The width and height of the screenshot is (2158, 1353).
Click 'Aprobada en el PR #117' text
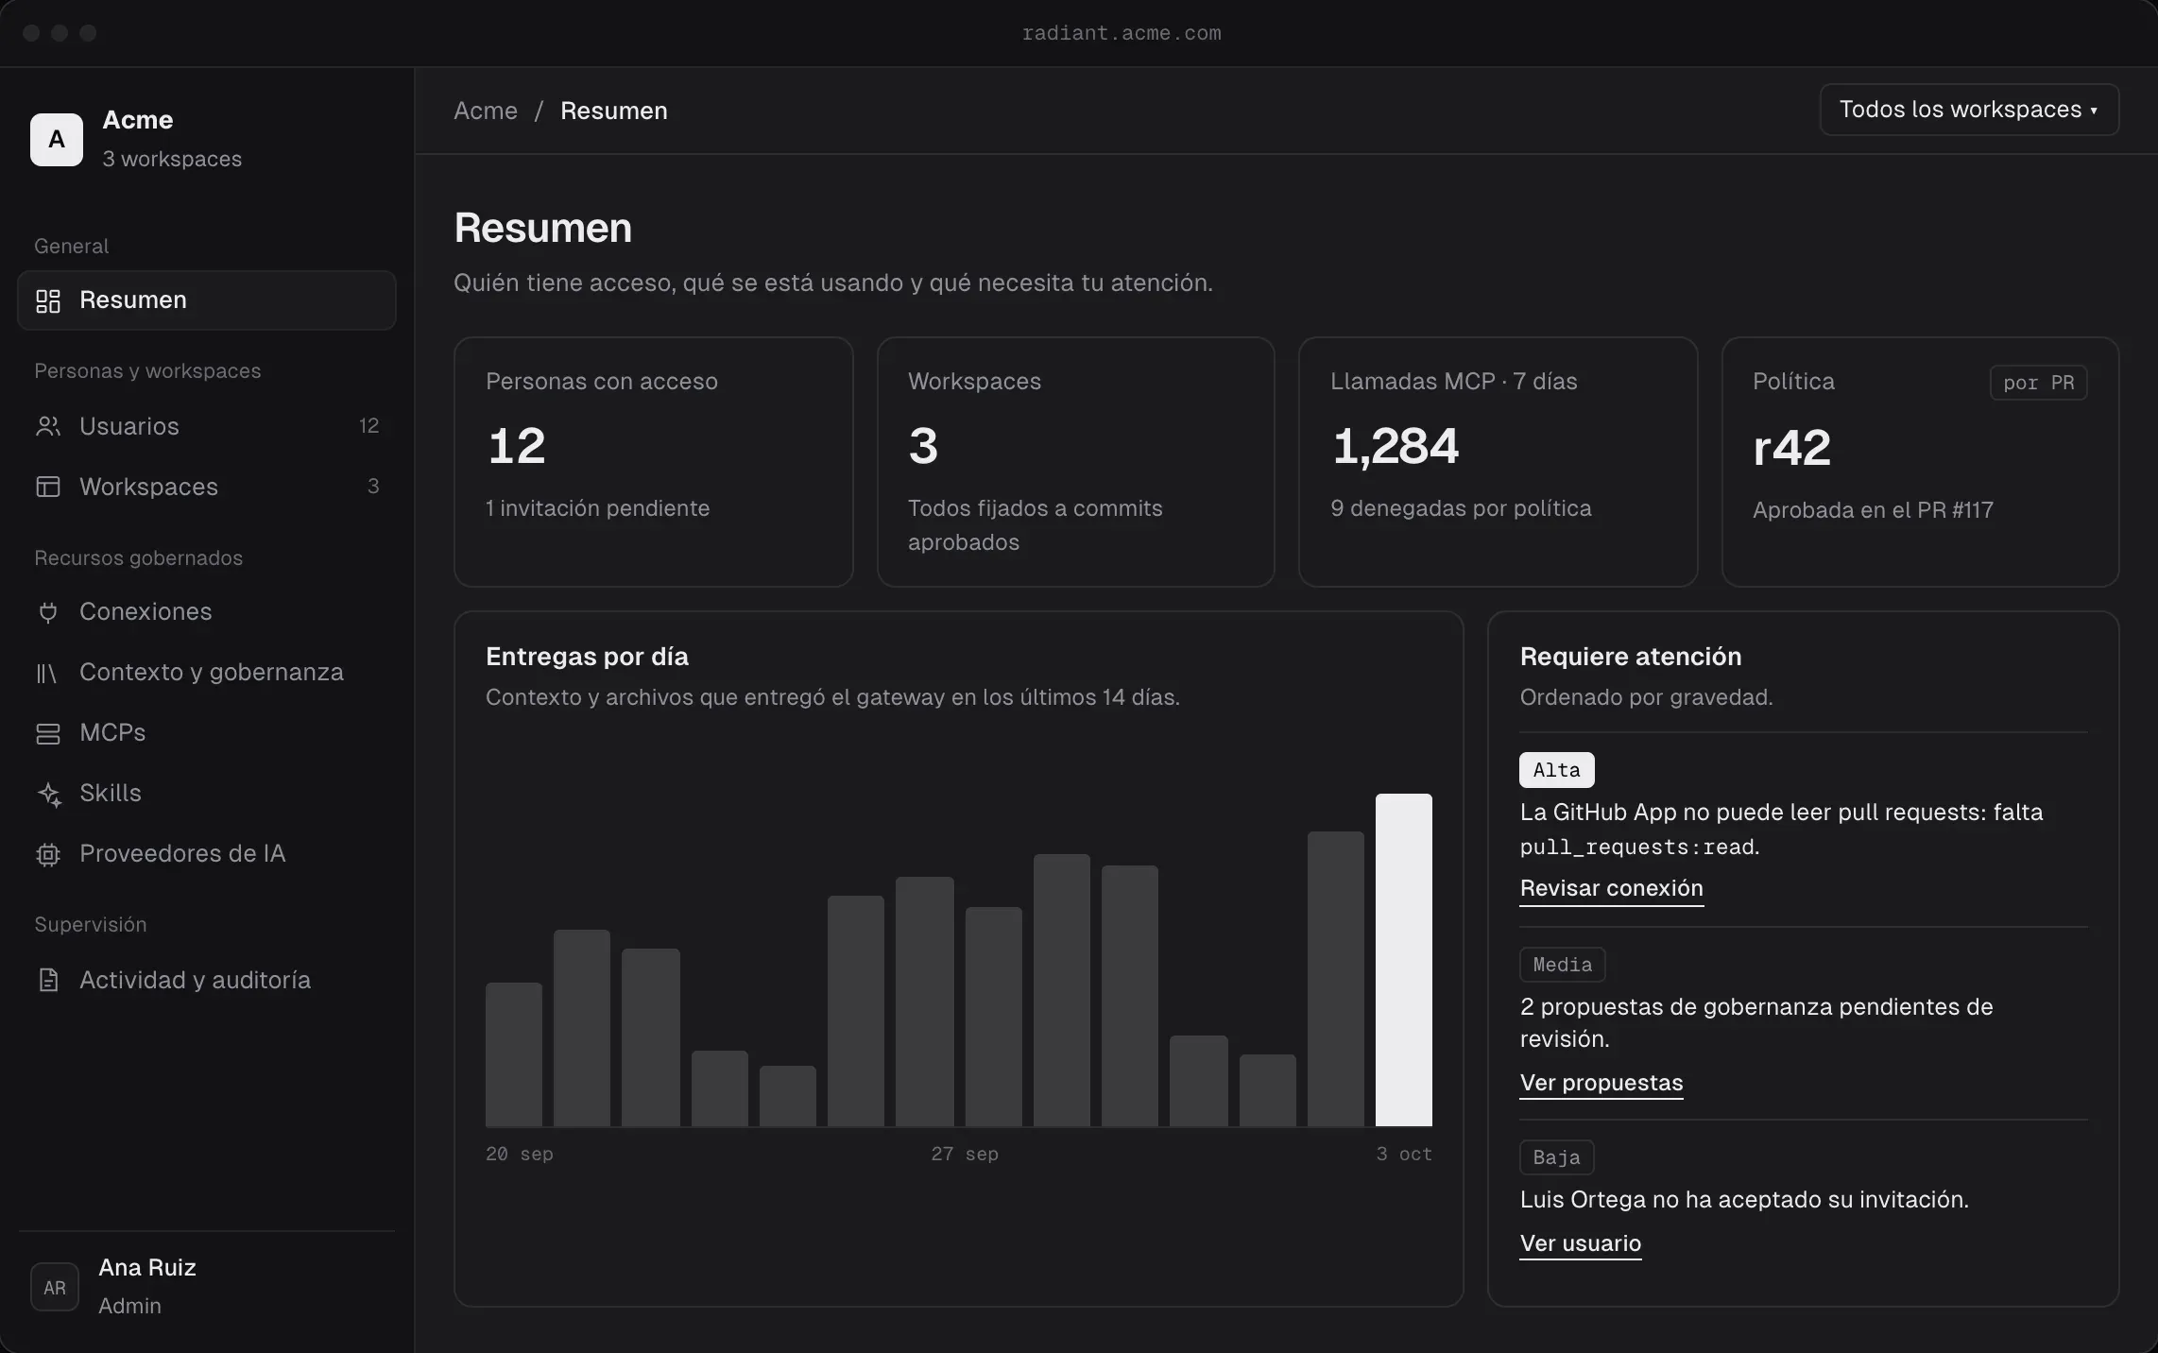pyautogui.click(x=1873, y=510)
